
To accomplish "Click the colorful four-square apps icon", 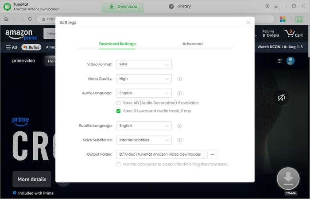I will (x=283, y=19).
